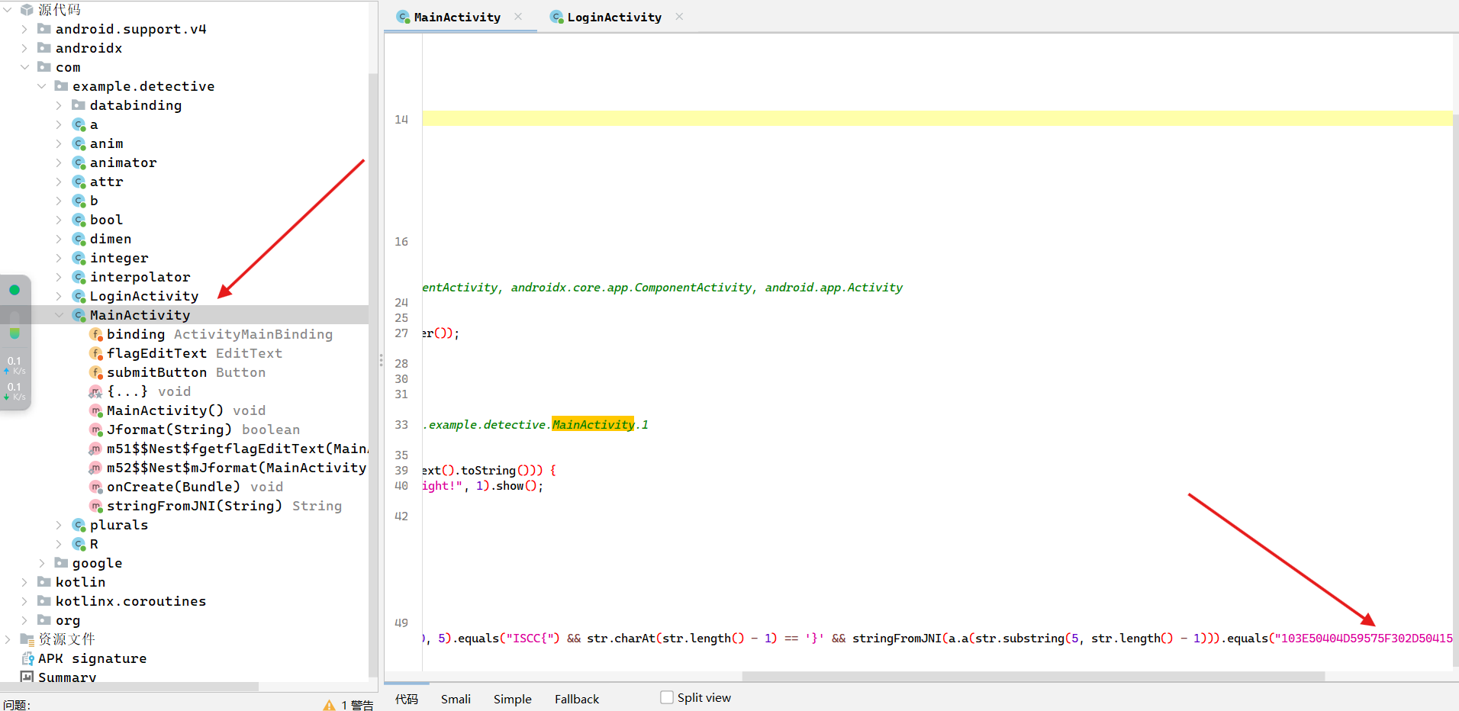Enable the Split view checkbox

[667, 697]
